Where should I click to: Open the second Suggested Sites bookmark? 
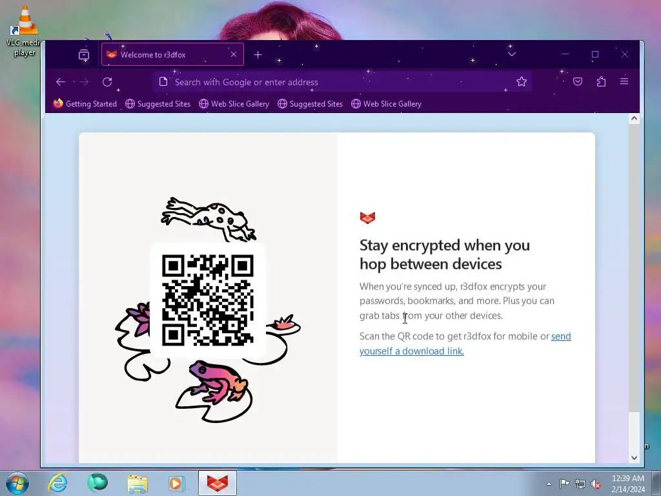310,104
